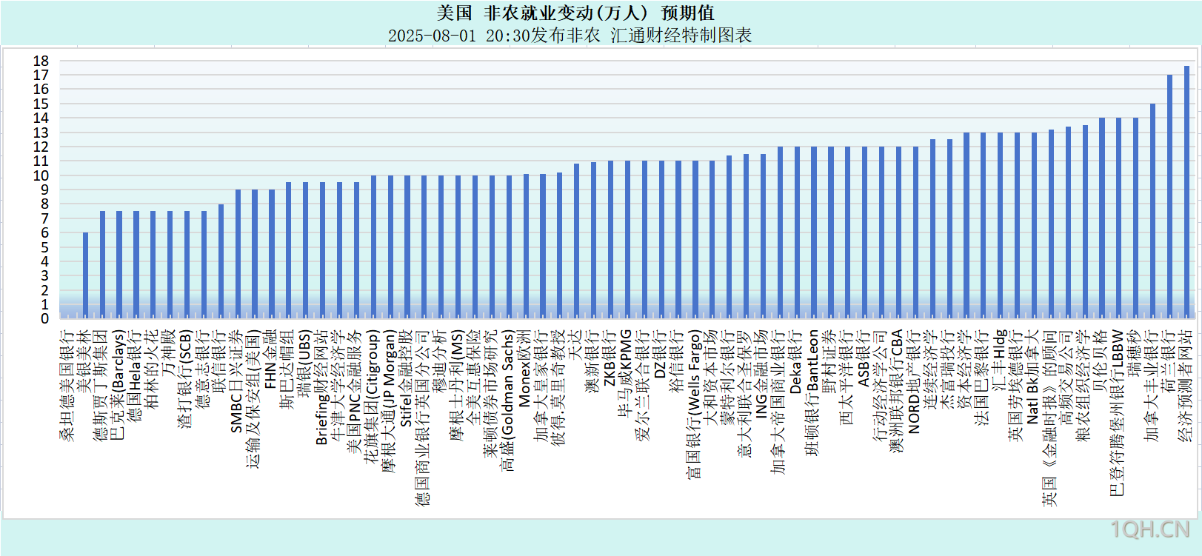The image size is (1202, 556).
Task: Select the 美银美林 axis label
Action: 84,362
